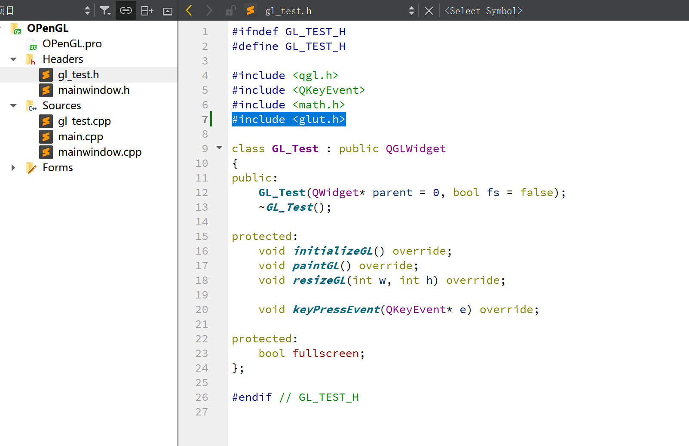Screen dimensions: 689x446
Task: Click line number 12 in the gutter
Action: (202, 193)
